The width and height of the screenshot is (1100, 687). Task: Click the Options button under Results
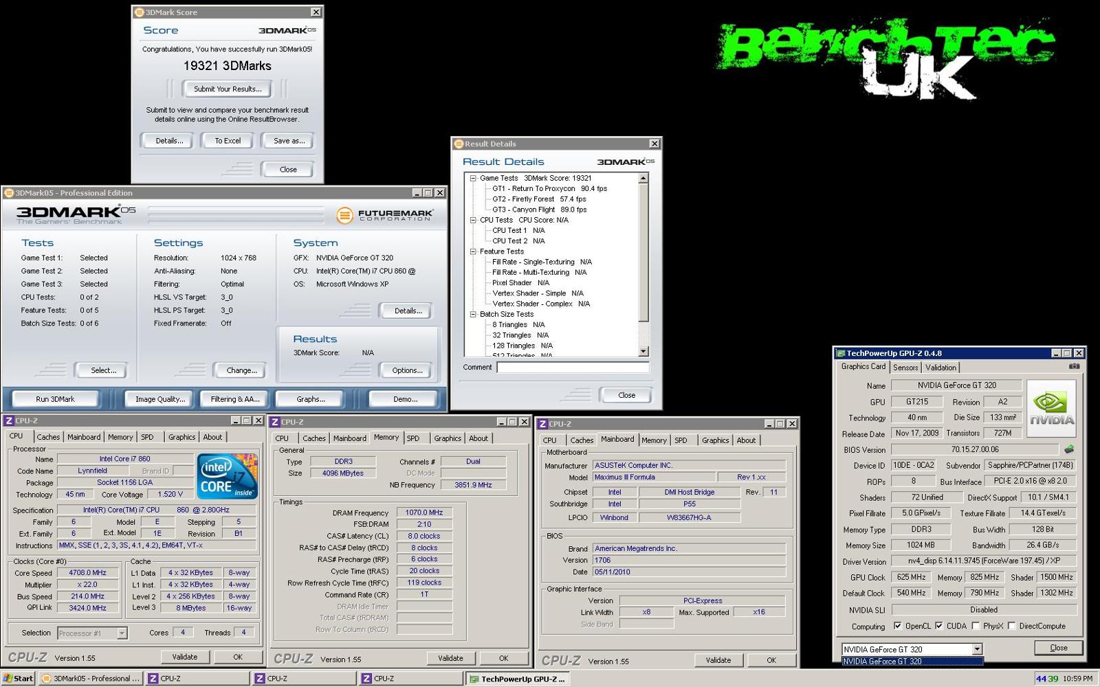tap(407, 370)
